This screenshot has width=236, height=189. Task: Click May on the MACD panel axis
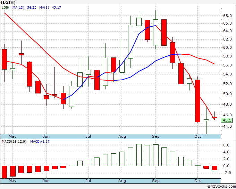pos(12,181)
